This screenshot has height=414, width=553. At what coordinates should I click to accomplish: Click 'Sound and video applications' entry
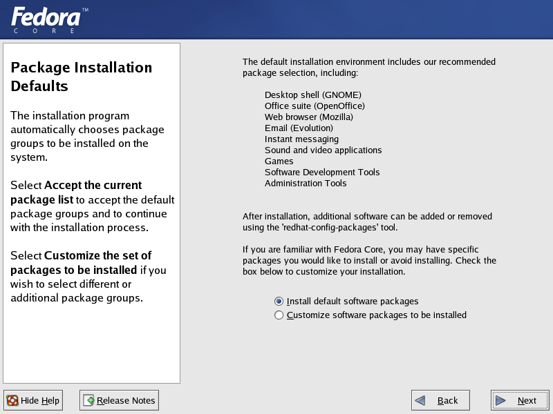(323, 150)
